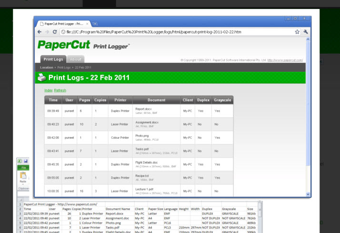Click the Flight Details.doc document entry
This screenshot has height=233, width=340.
point(146,163)
